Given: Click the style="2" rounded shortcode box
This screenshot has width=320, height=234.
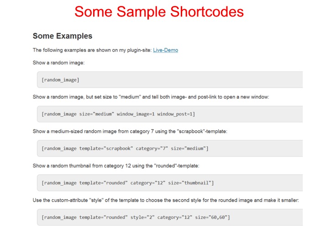Looking at the screenshot, I should (x=170, y=217).
